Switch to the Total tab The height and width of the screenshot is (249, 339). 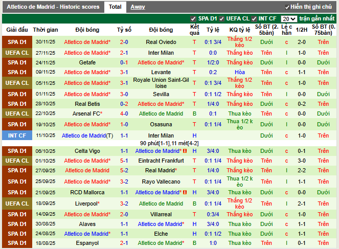click(x=115, y=7)
